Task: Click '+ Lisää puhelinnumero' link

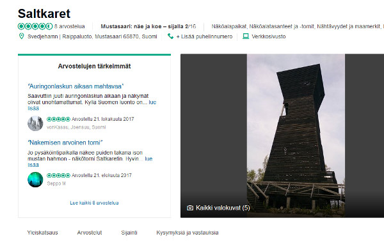Action: [204, 36]
